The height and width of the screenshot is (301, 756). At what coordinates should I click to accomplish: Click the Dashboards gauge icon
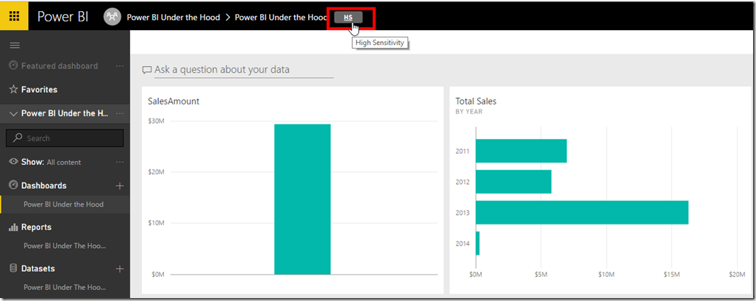[x=13, y=185]
